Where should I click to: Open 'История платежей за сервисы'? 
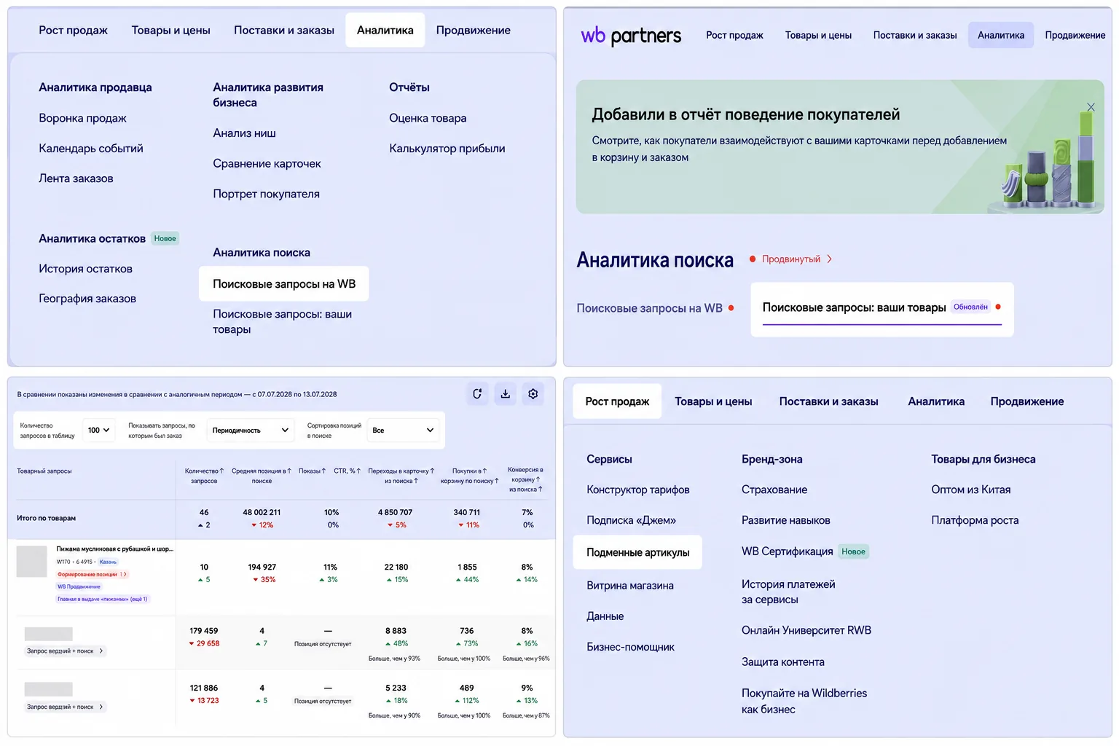[x=788, y=592]
